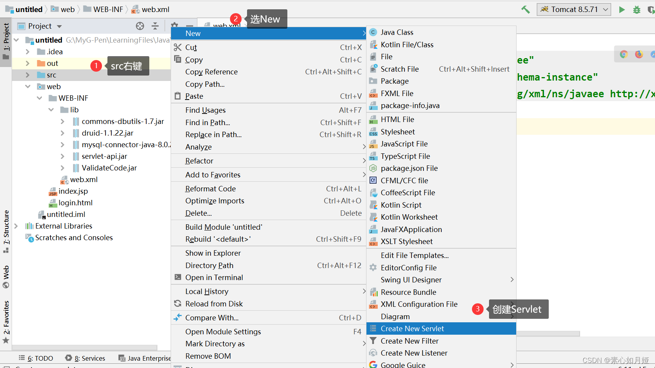655x368 pixels.
Task: Create a new File
Action: [441, 57]
